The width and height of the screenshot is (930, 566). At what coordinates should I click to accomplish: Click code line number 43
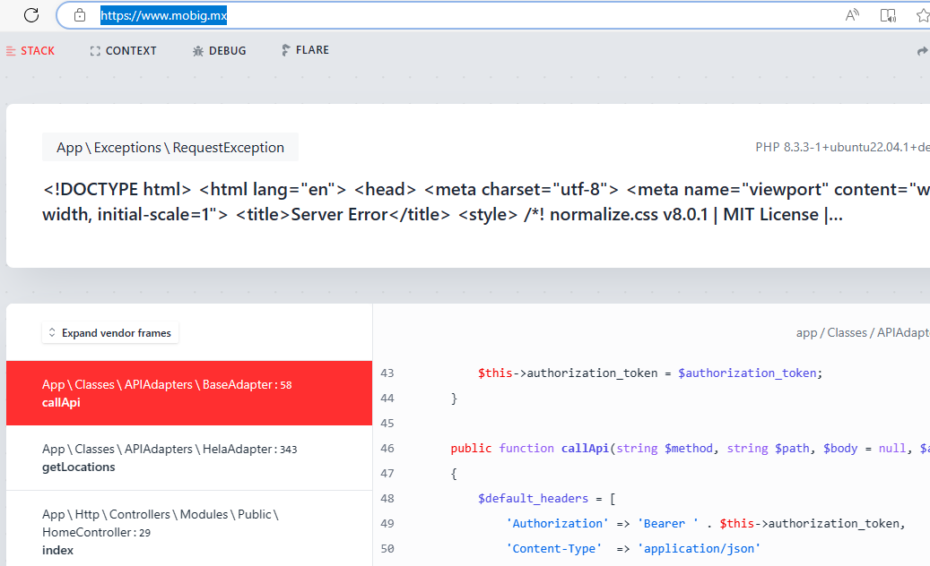[x=387, y=373]
